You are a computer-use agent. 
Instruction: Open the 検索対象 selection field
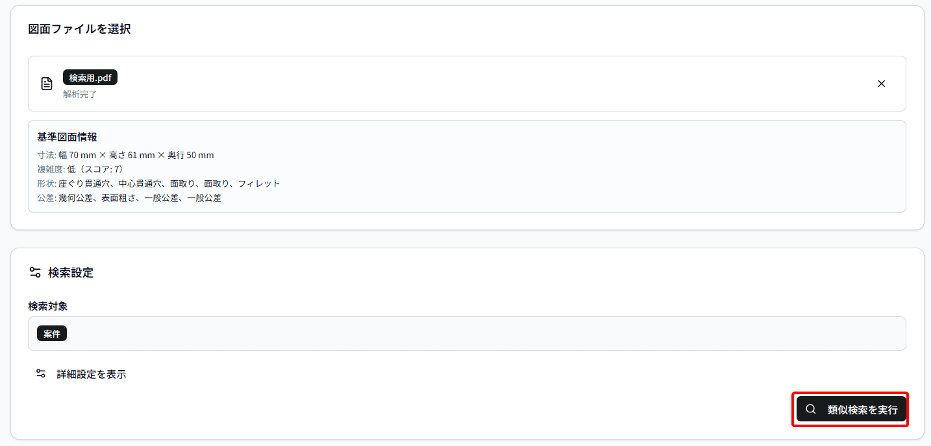tap(467, 333)
